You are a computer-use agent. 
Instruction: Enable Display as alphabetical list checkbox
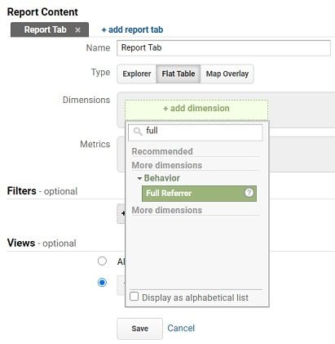pyautogui.click(x=134, y=297)
